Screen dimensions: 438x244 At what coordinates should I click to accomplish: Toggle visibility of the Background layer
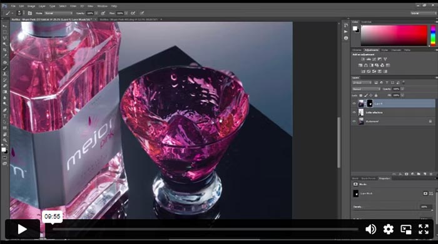[x=354, y=121]
